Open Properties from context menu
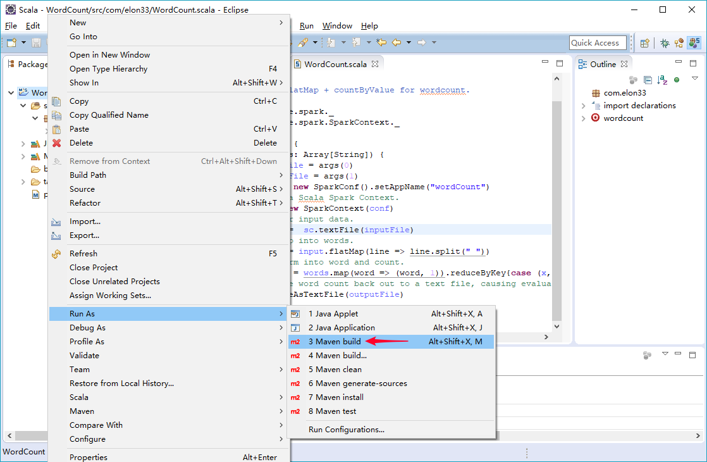This screenshot has width=707, height=462. 169,457
